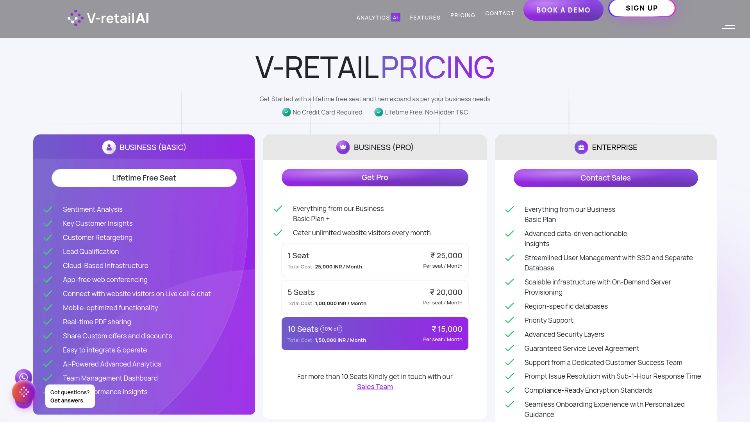Click the checkmark beside Lead Qualification
The height and width of the screenshot is (422, 750).
click(48, 252)
